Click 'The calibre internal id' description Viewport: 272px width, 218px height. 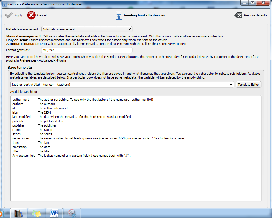pyautogui.click(x=53, y=108)
